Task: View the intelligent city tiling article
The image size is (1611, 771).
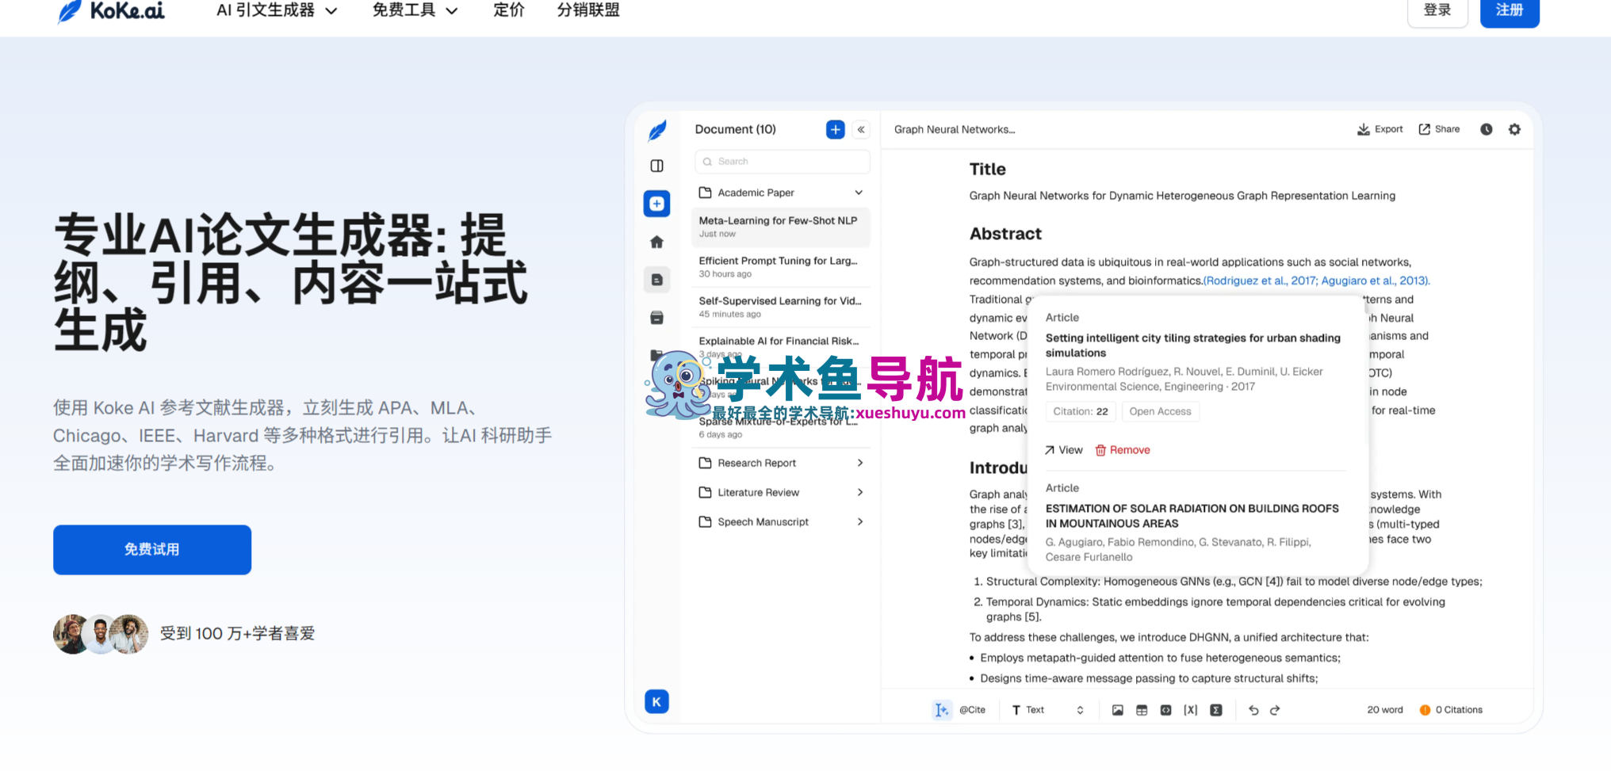Action: pyautogui.click(x=1064, y=450)
